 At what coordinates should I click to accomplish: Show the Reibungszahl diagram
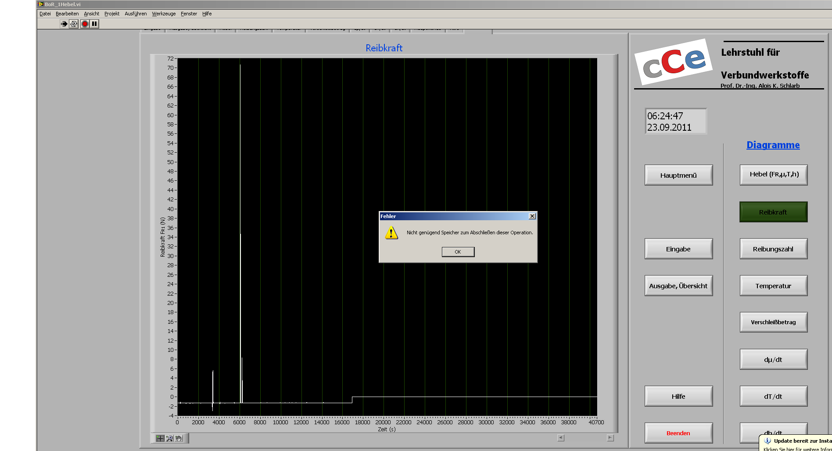tap(774, 249)
